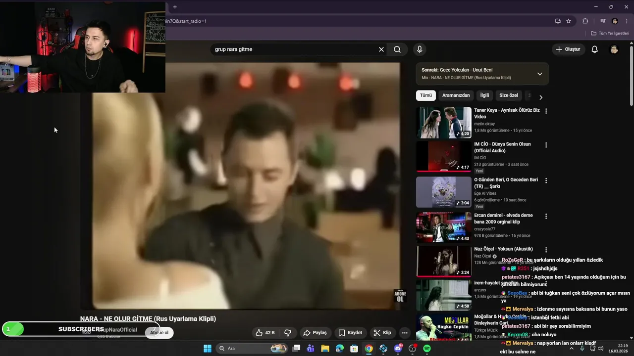Image resolution: width=634 pixels, height=356 pixels.
Task: Open Discord from taskbar
Action: click(398, 349)
